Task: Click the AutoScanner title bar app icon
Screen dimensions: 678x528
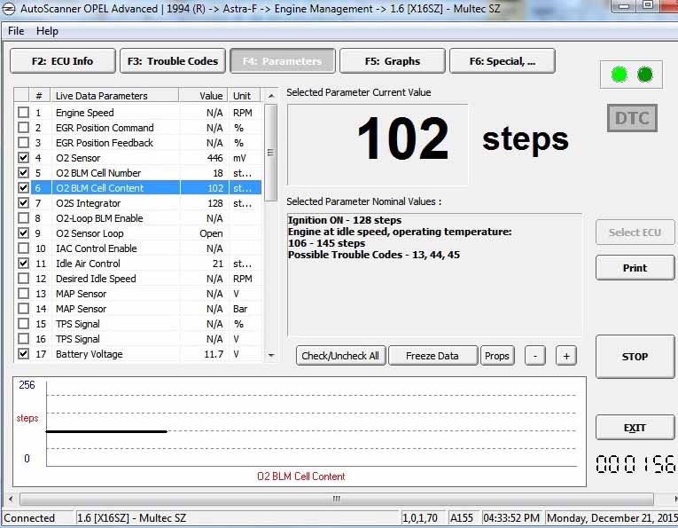Action: coord(9,7)
